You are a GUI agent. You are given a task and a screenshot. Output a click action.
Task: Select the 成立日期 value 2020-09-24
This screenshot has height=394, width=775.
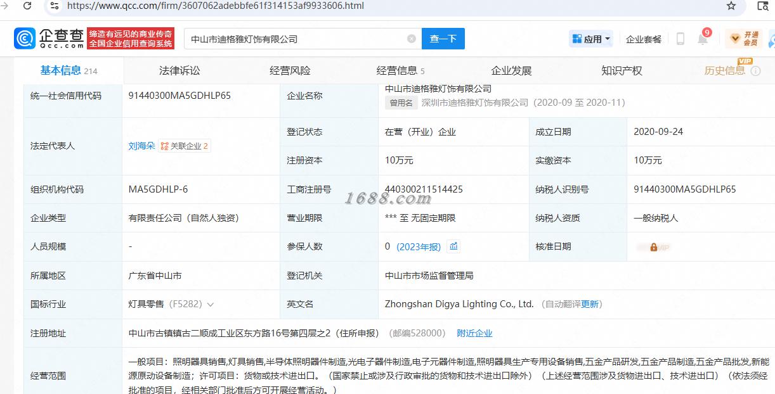pos(658,132)
